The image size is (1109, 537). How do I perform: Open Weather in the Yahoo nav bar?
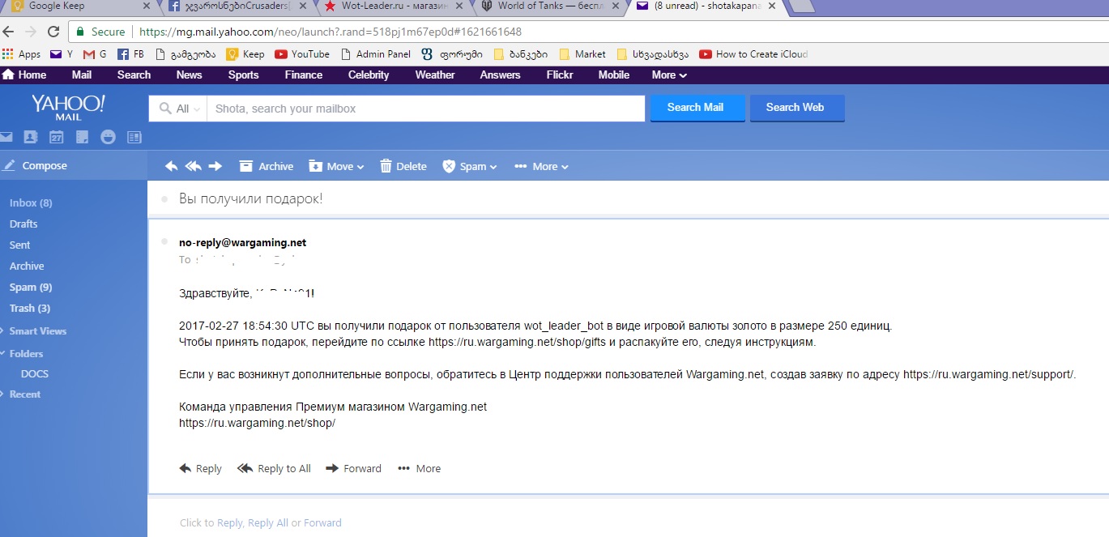(435, 75)
